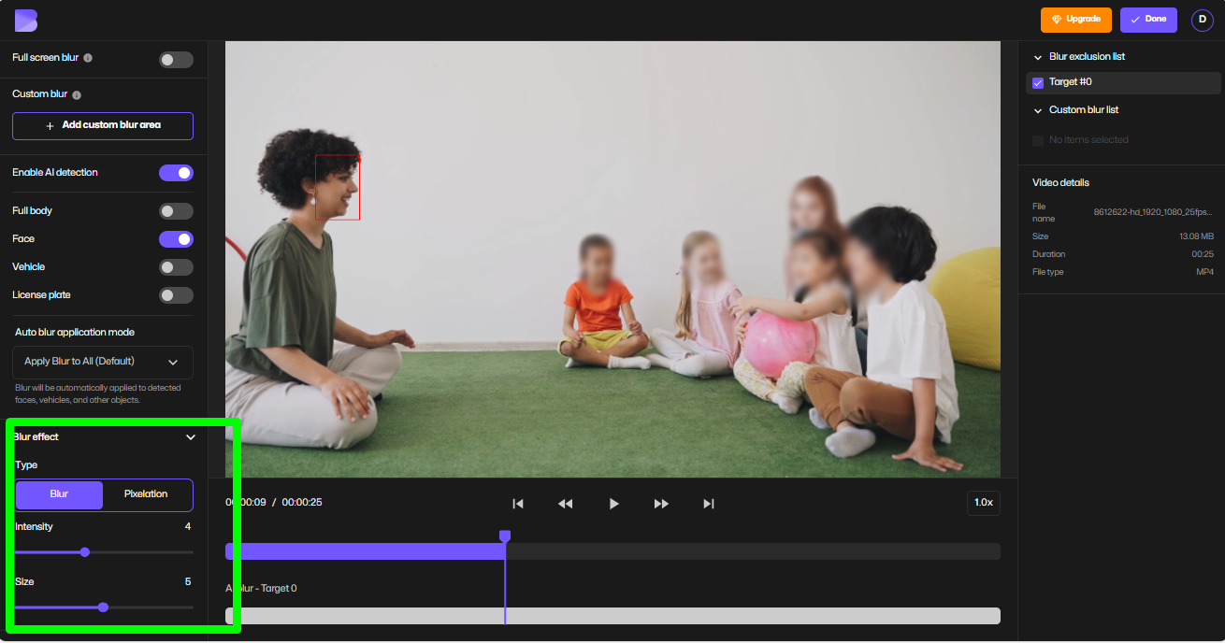Click the red face detection box
Image resolution: width=1225 pixels, height=643 pixels.
(x=338, y=188)
